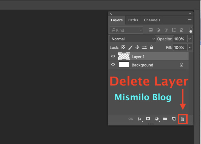The width and height of the screenshot is (201, 144).
Task: Select the Background layer thumbnail
Action: coord(124,65)
